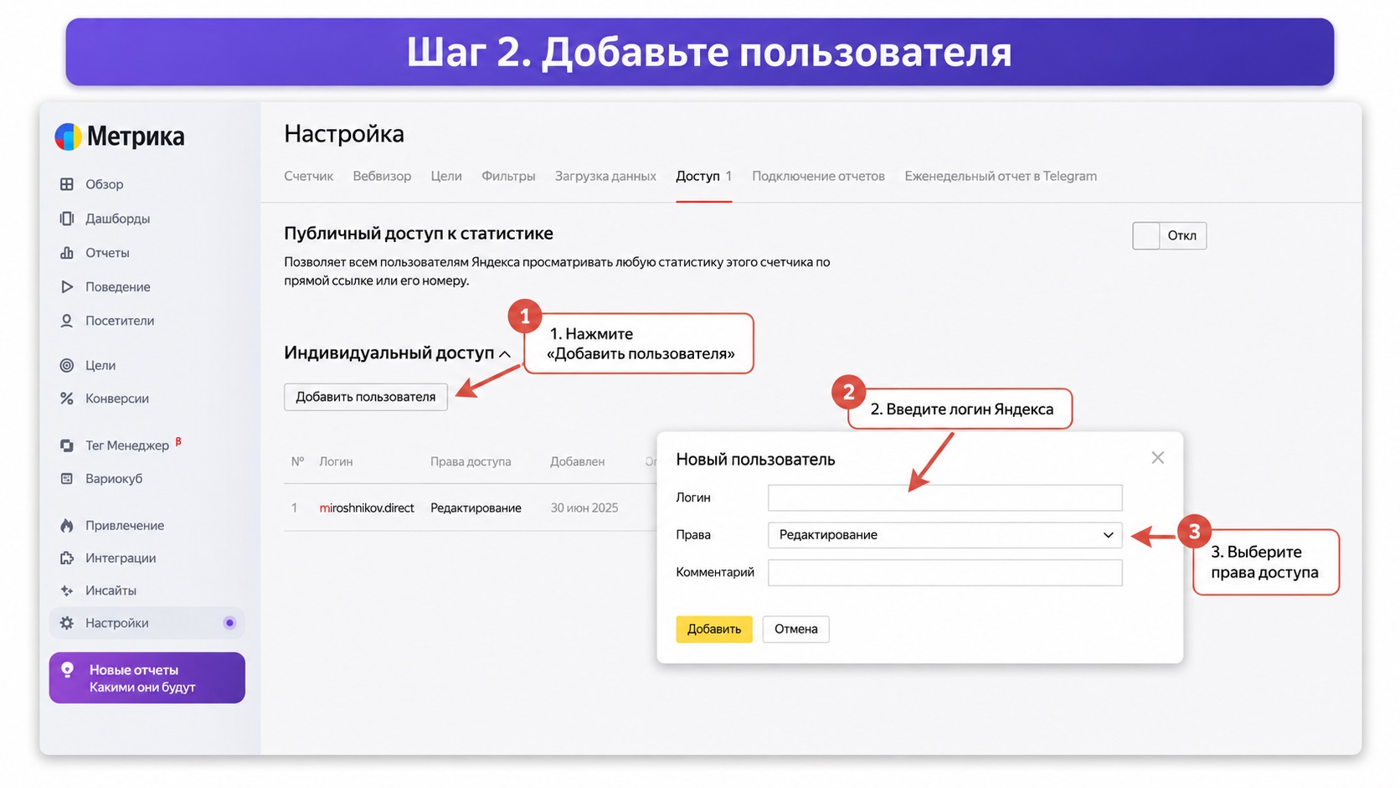Click the Отмена button
The image size is (1400, 788).
(795, 629)
